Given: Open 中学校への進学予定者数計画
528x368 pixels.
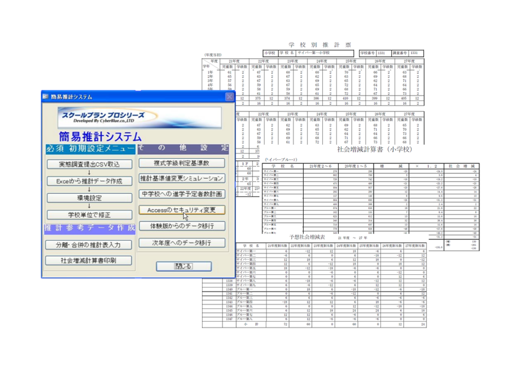Looking at the screenshot, I should (182, 194).
